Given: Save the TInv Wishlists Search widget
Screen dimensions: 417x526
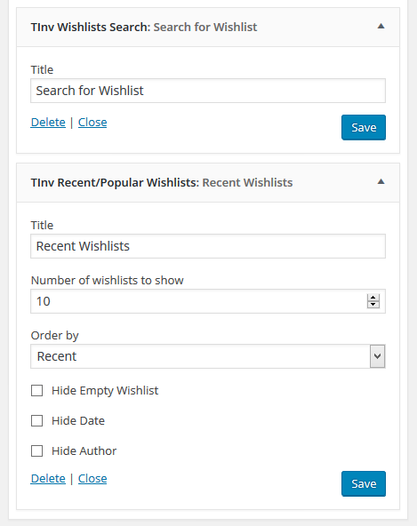Looking at the screenshot, I should pyautogui.click(x=364, y=127).
